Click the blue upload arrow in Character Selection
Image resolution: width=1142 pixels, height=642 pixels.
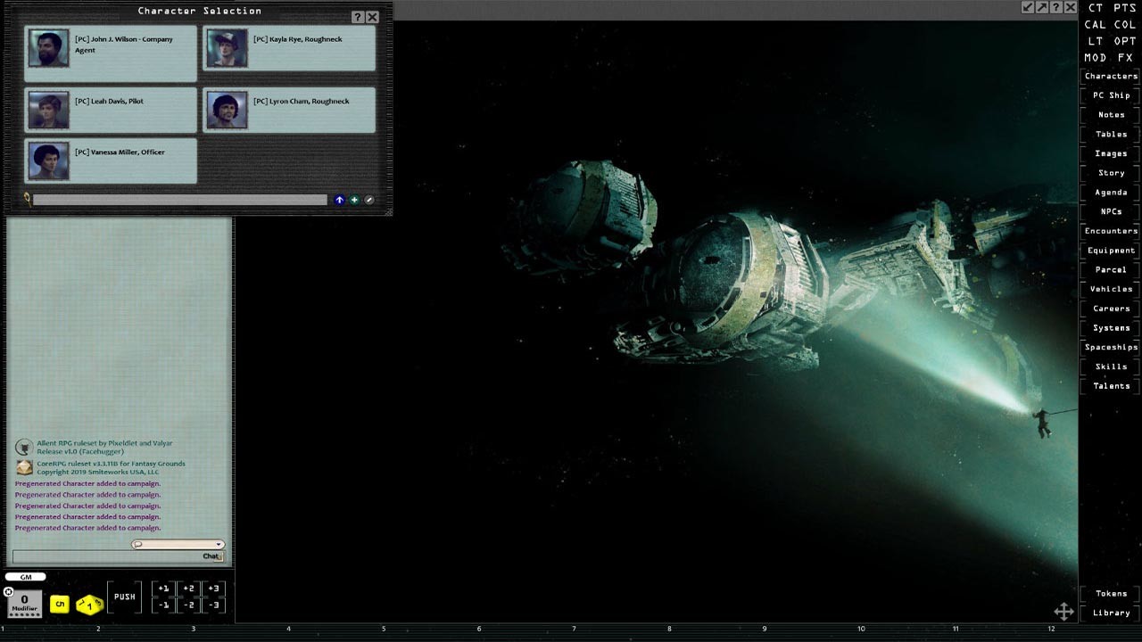tap(340, 200)
